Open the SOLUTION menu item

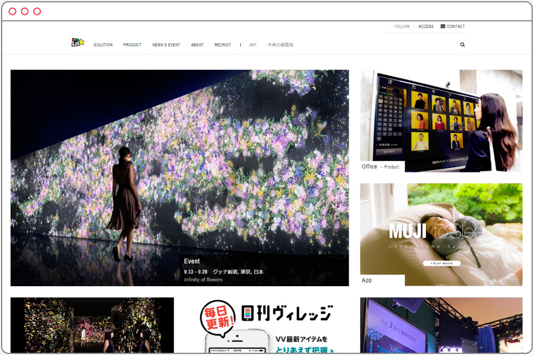tap(103, 45)
